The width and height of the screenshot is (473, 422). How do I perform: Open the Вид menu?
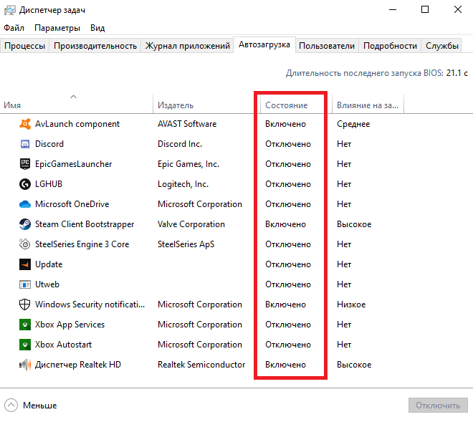click(x=97, y=28)
